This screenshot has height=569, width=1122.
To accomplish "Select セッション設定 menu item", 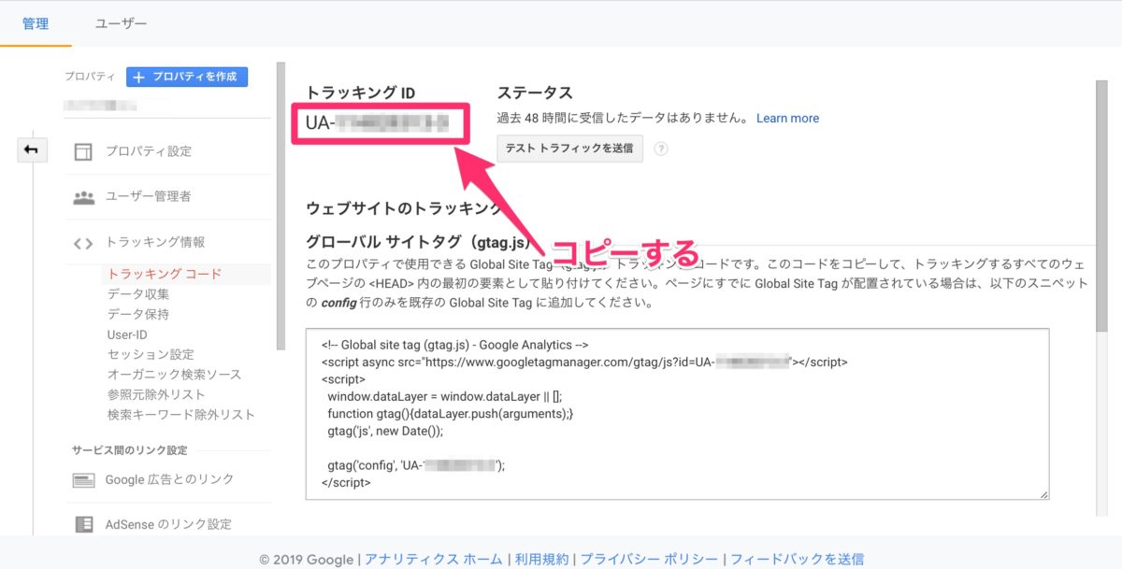I will click(151, 355).
